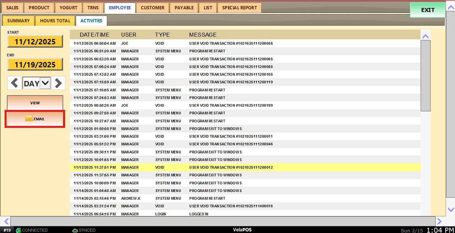
Task: Click the EMAIL envelope button
Action: pyautogui.click(x=35, y=119)
